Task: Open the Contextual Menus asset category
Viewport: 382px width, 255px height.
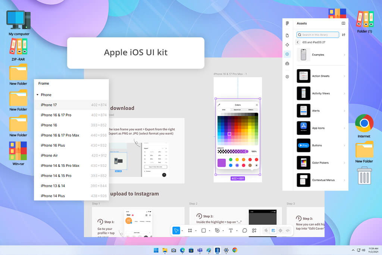Action: (321, 180)
